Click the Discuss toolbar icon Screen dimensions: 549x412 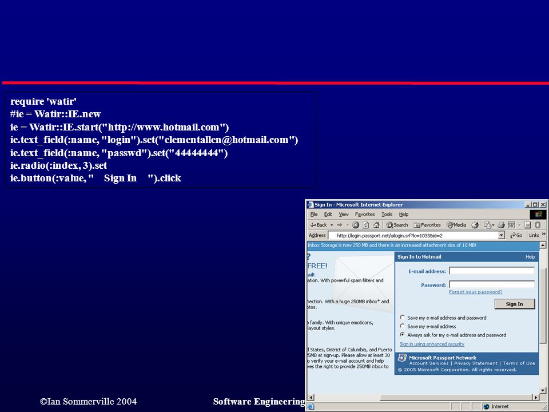[528, 225]
